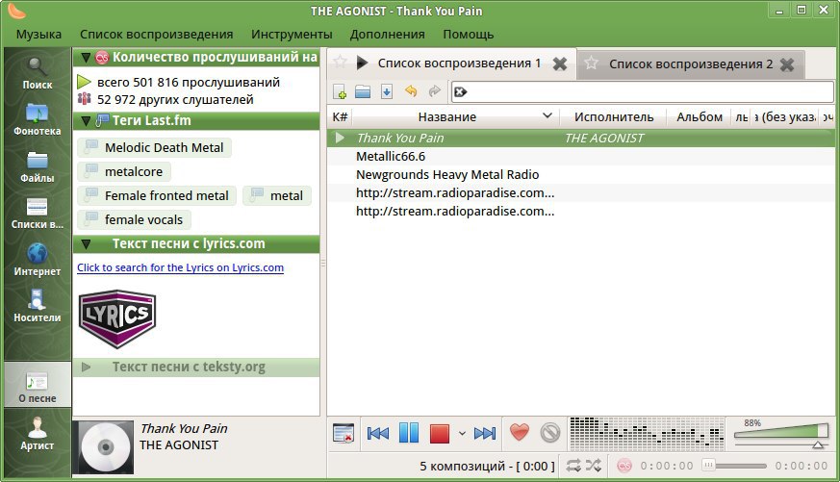Select the О песне song info view
The image size is (840, 482).
(37, 387)
